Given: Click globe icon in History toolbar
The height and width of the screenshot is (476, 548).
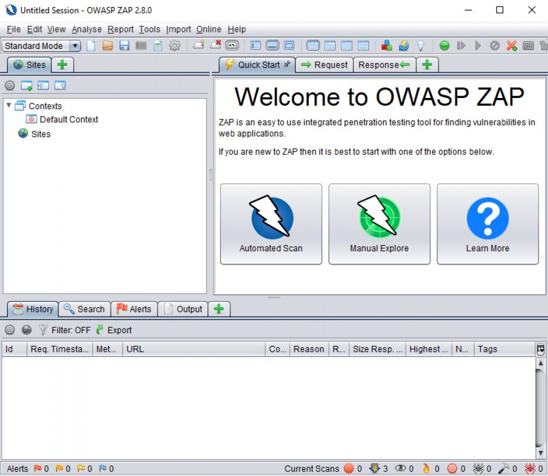Looking at the screenshot, I should pos(27,330).
